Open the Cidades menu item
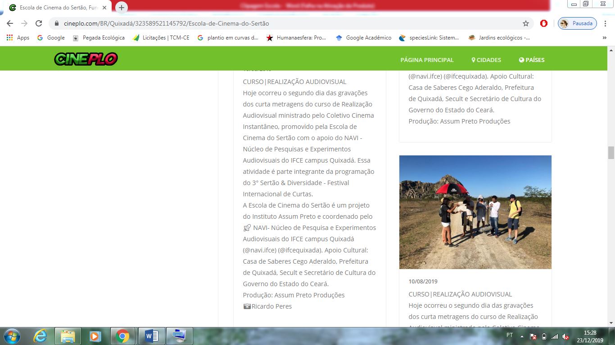The width and height of the screenshot is (615, 345). [486, 60]
